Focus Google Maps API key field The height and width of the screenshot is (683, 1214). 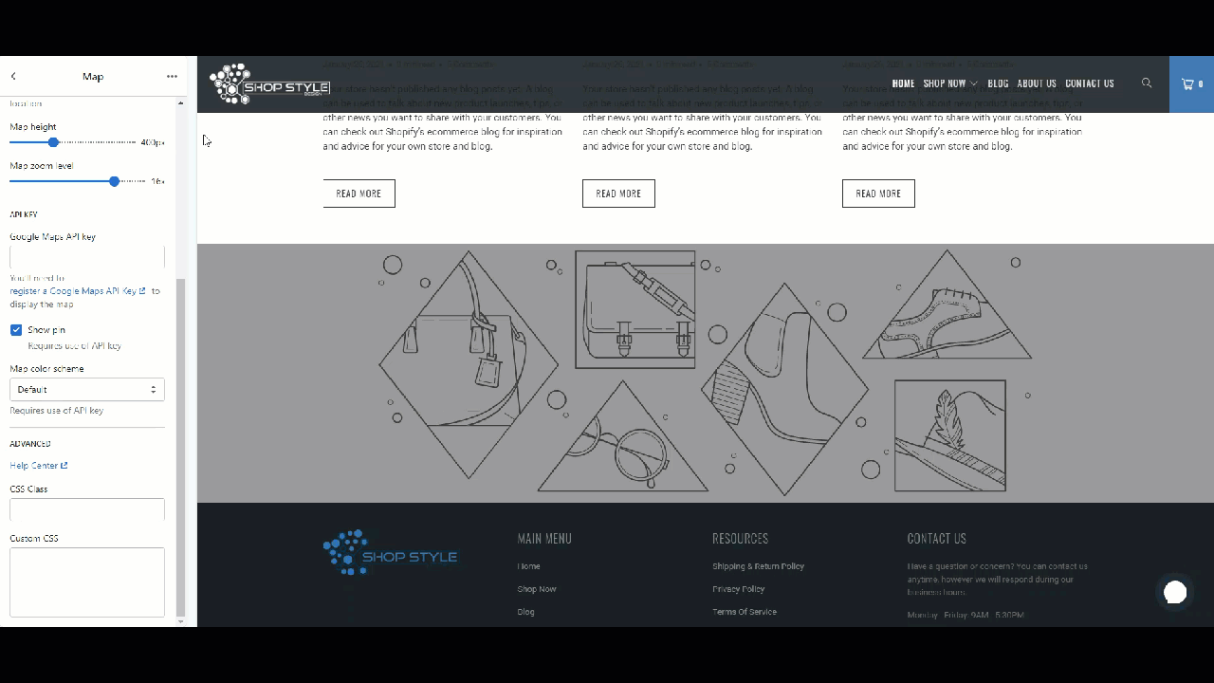coord(87,257)
